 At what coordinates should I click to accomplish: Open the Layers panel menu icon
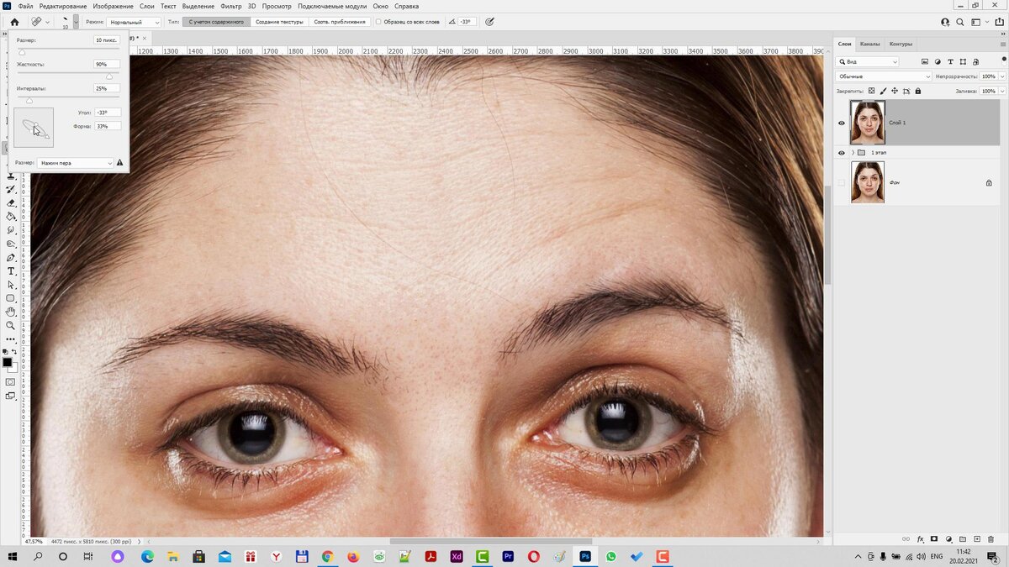tap(1001, 44)
